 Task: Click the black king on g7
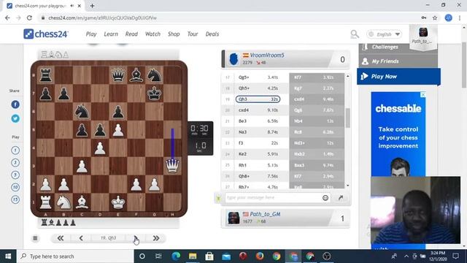coord(154,93)
